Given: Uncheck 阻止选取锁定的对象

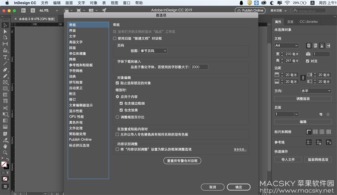Looking at the screenshot, I should coord(118,83).
